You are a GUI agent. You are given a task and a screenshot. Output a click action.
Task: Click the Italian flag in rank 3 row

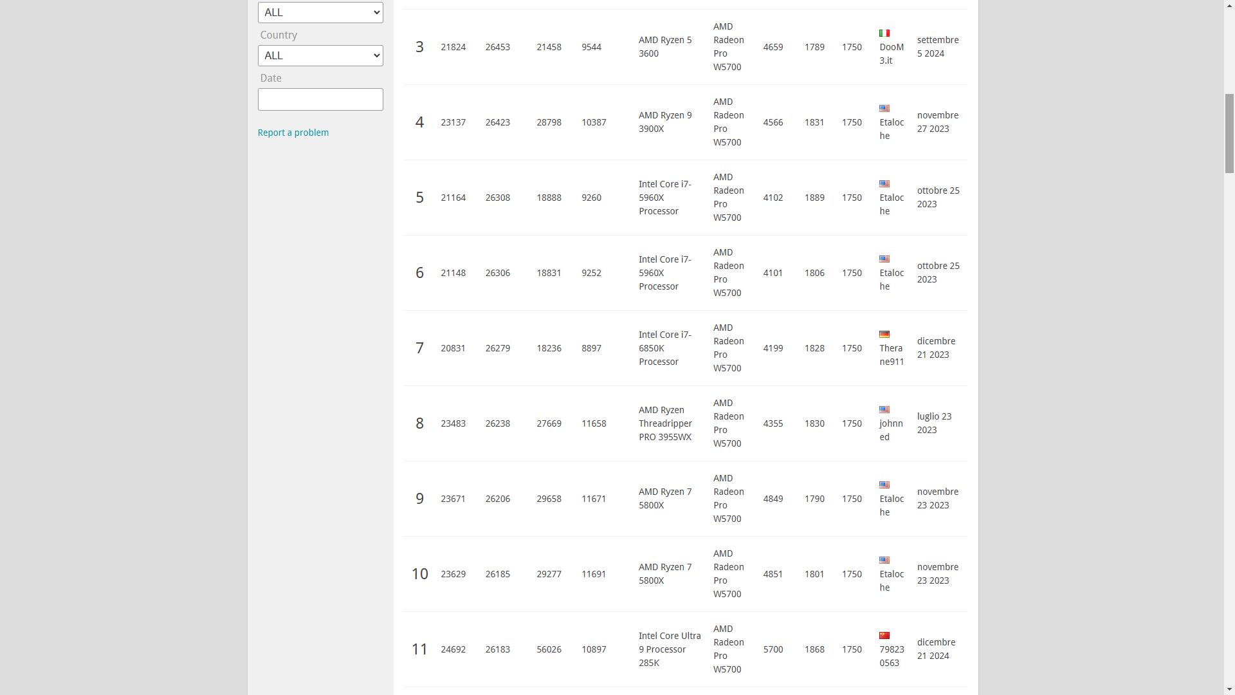884,33
